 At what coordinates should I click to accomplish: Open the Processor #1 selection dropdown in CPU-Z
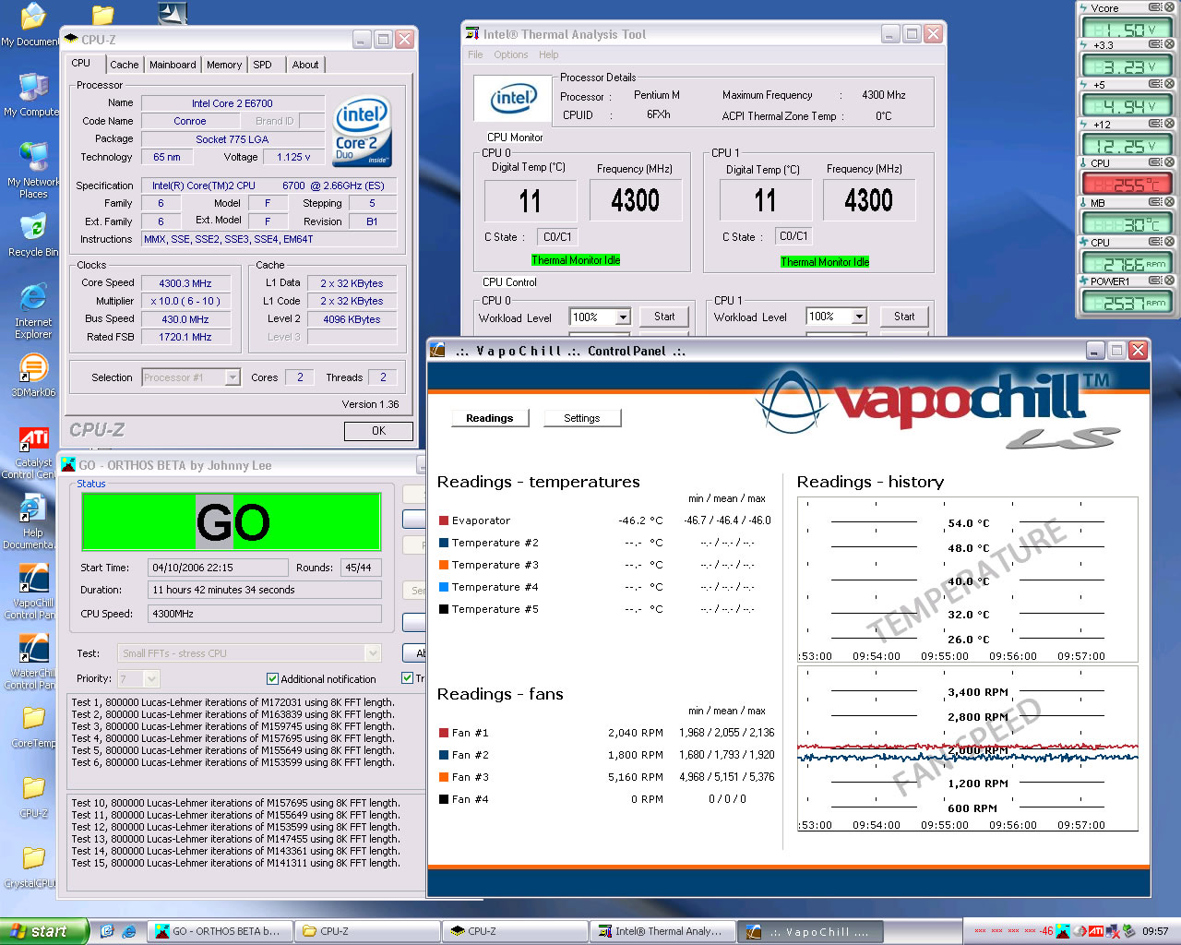click(x=233, y=377)
